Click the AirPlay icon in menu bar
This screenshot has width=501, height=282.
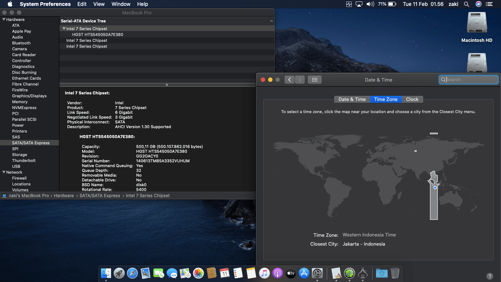359,4
